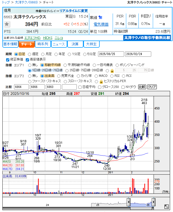Expand chart using bottom-right enlarge icon

tap(167, 207)
